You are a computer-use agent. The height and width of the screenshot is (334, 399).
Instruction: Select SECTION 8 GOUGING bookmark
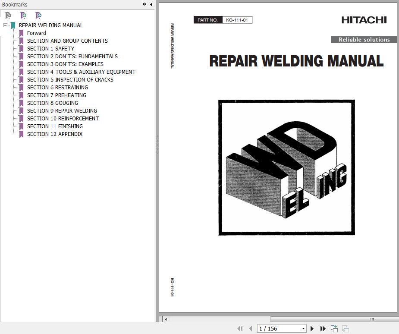pyautogui.click(x=53, y=103)
